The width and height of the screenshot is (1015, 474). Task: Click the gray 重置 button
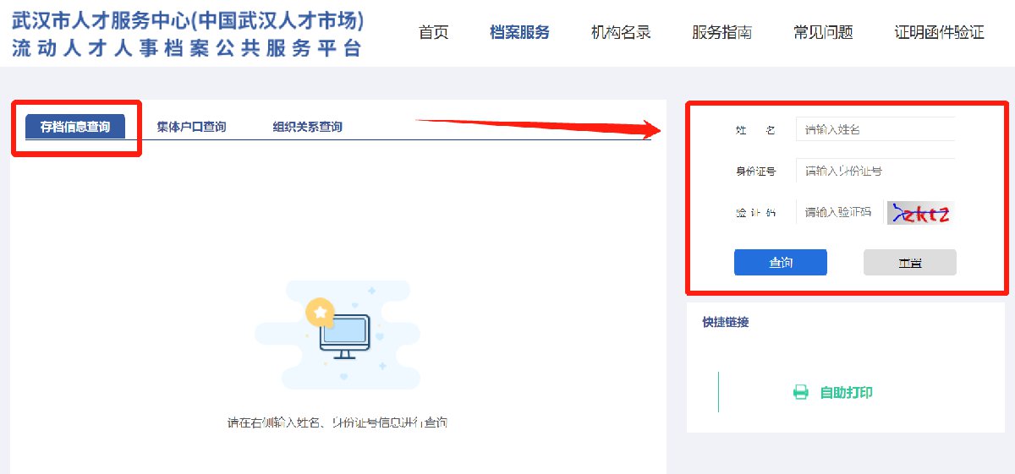910,263
